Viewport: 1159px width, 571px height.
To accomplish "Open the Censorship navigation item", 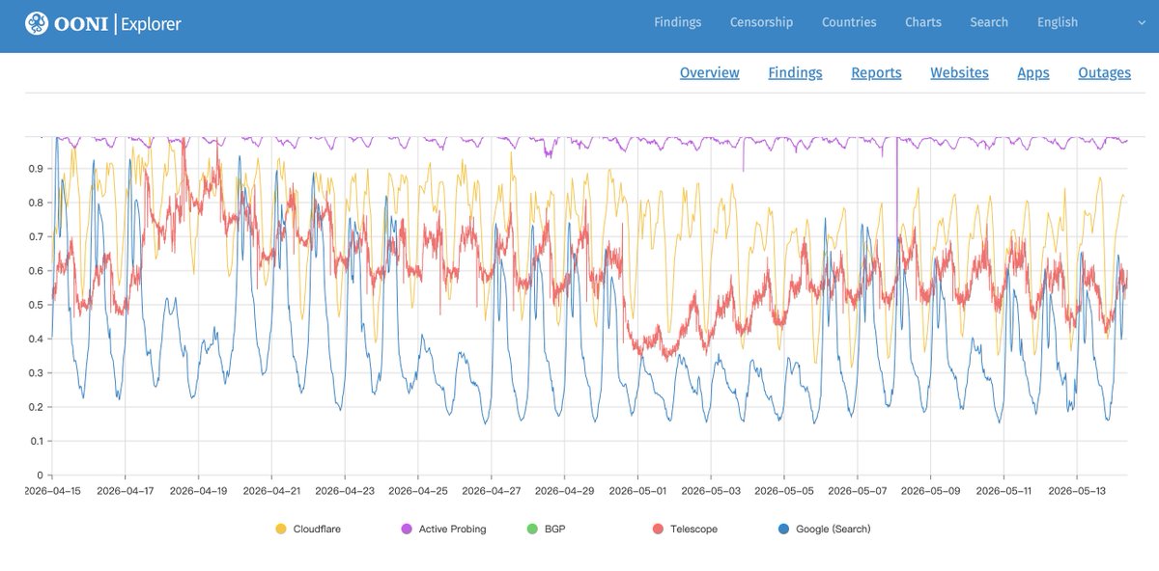I will click(761, 22).
